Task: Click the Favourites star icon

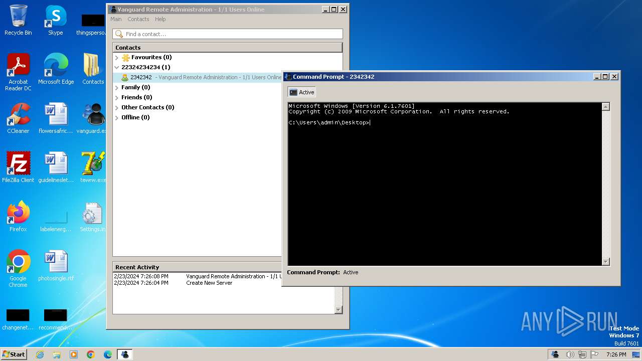Action: point(126,58)
